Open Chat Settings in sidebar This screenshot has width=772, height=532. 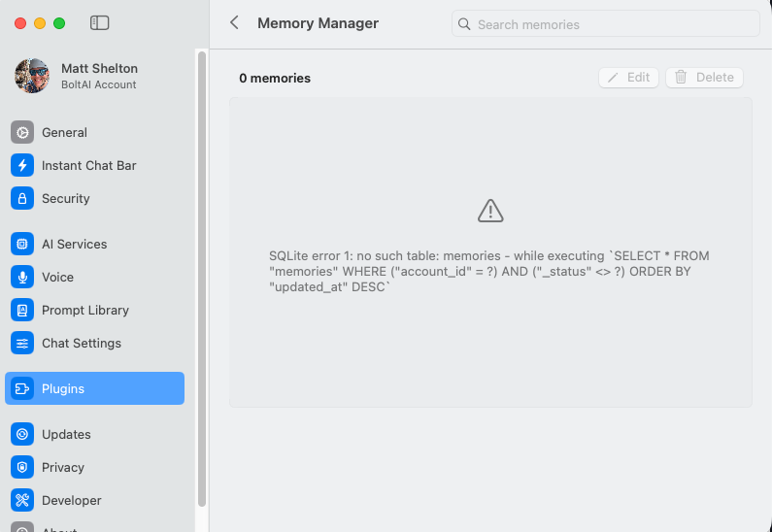pyautogui.click(x=94, y=343)
